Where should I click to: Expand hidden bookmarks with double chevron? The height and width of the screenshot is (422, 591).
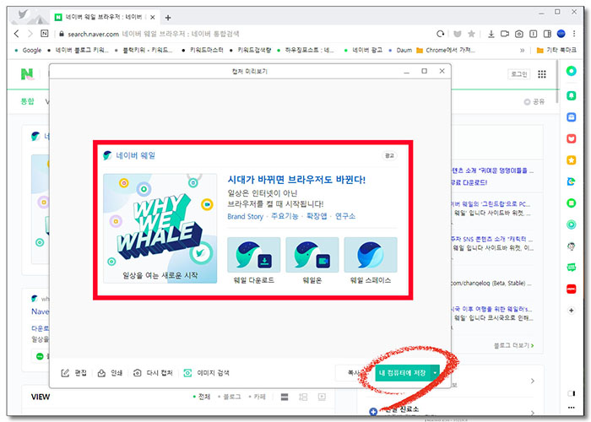pos(522,50)
